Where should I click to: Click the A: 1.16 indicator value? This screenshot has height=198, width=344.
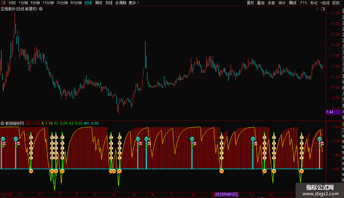(47, 123)
